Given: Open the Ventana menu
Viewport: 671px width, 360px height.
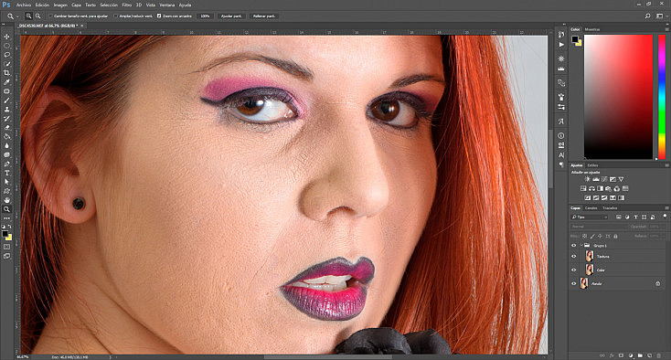Looking at the screenshot, I should [x=167, y=5].
